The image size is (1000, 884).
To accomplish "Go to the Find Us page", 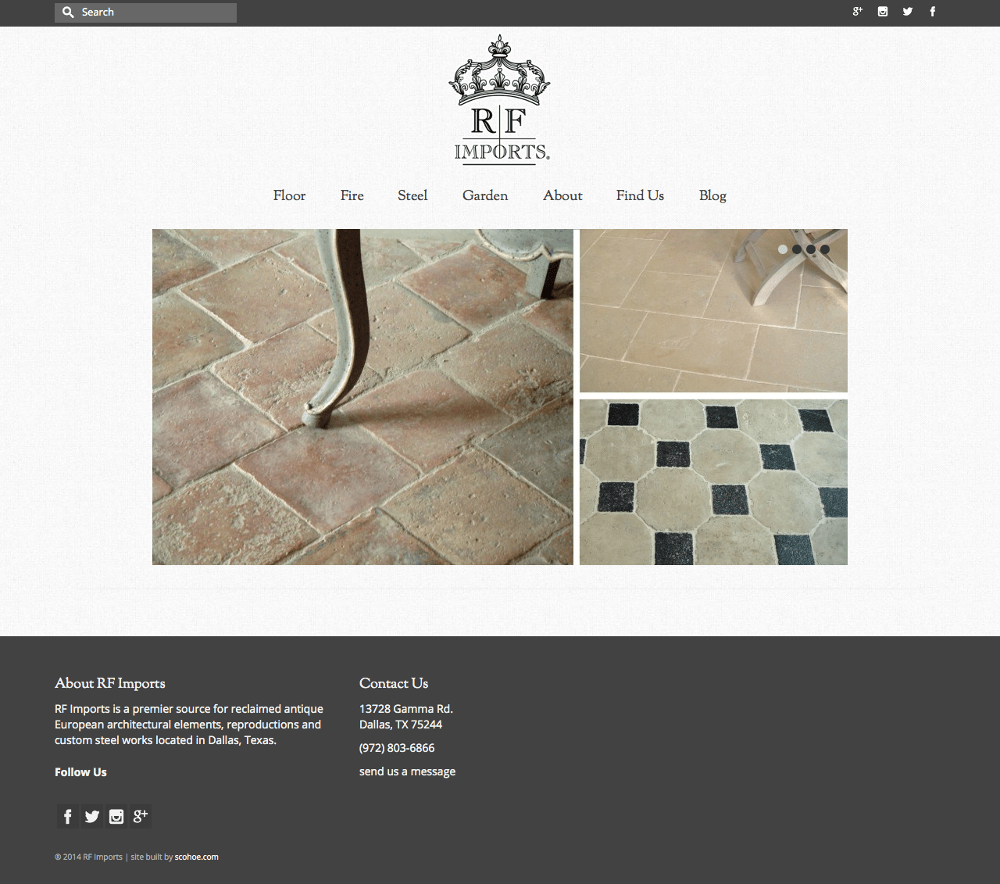I will pos(640,195).
